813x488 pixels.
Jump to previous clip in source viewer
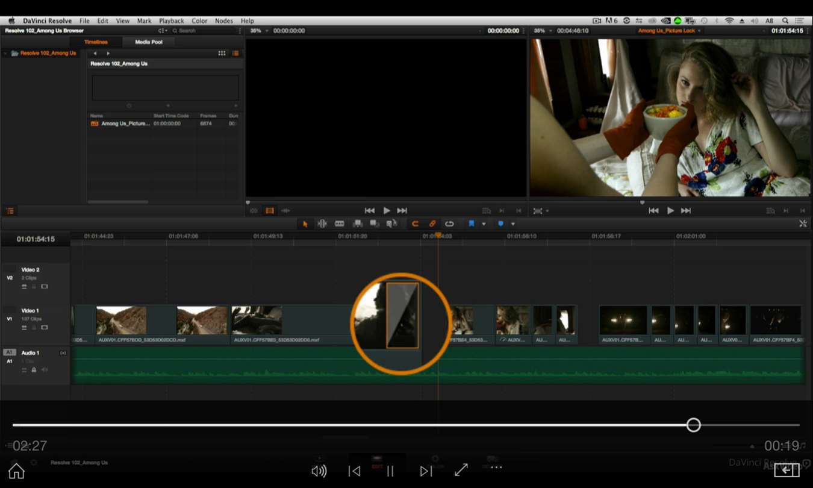tap(370, 210)
